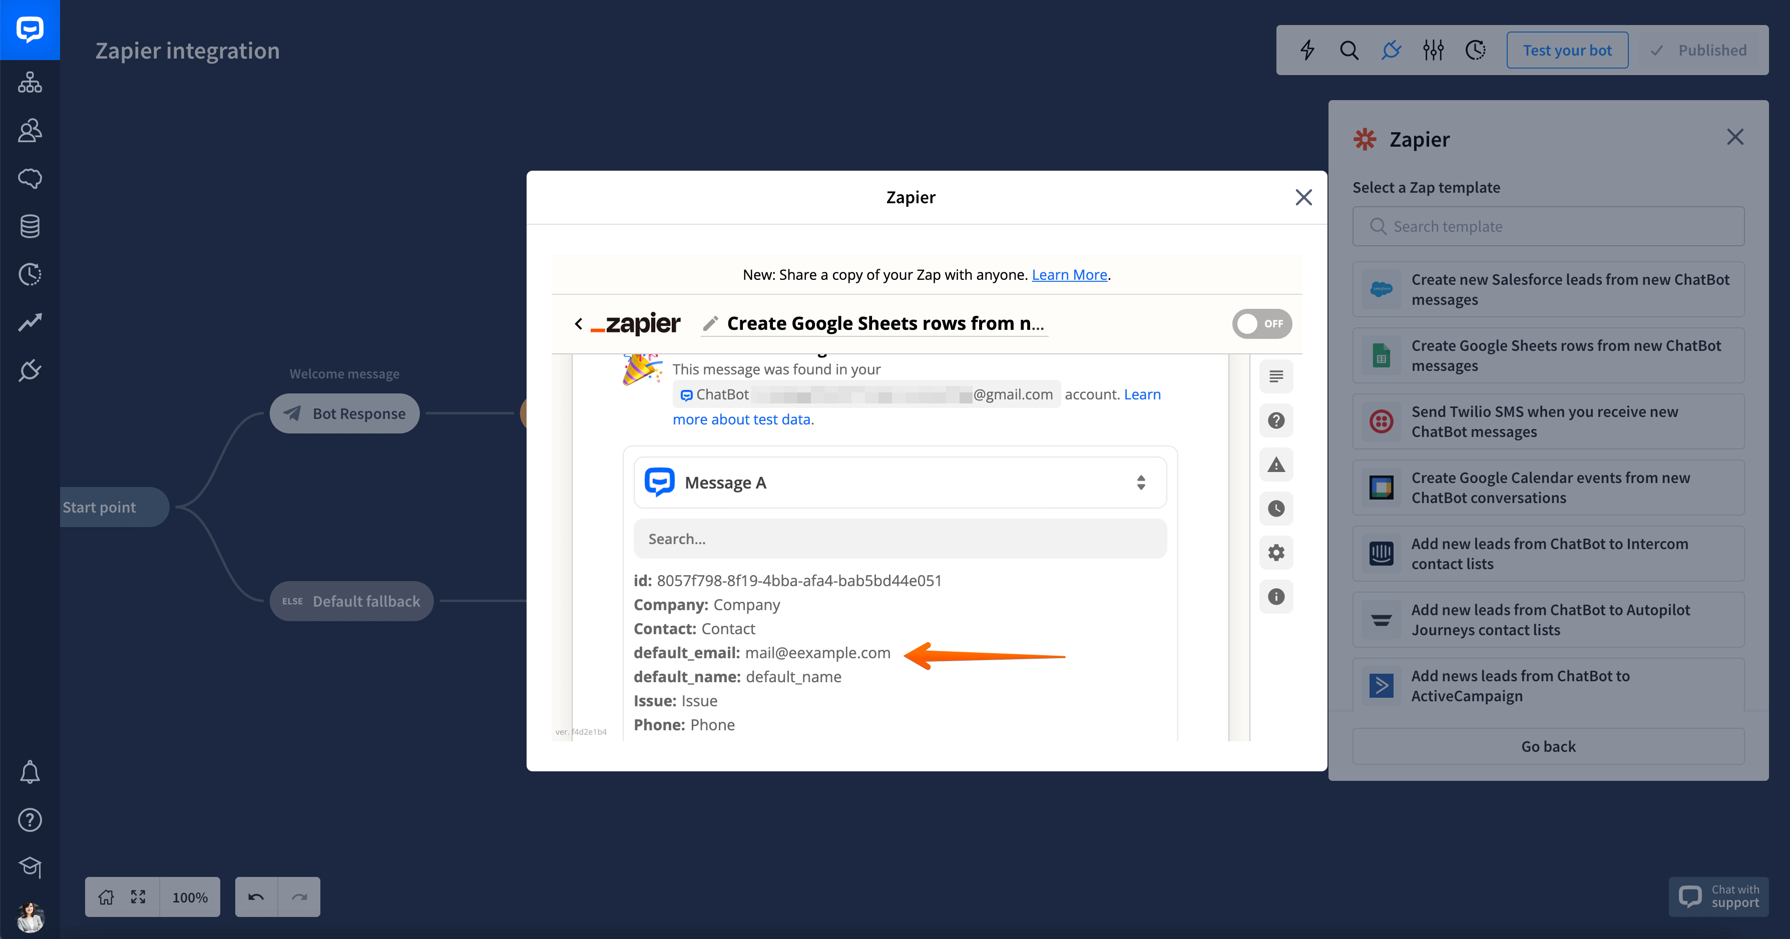Image resolution: width=1790 pixels, height=939 pixels.
Task: Click the Published status button
Action: (x=1698, y=50)
